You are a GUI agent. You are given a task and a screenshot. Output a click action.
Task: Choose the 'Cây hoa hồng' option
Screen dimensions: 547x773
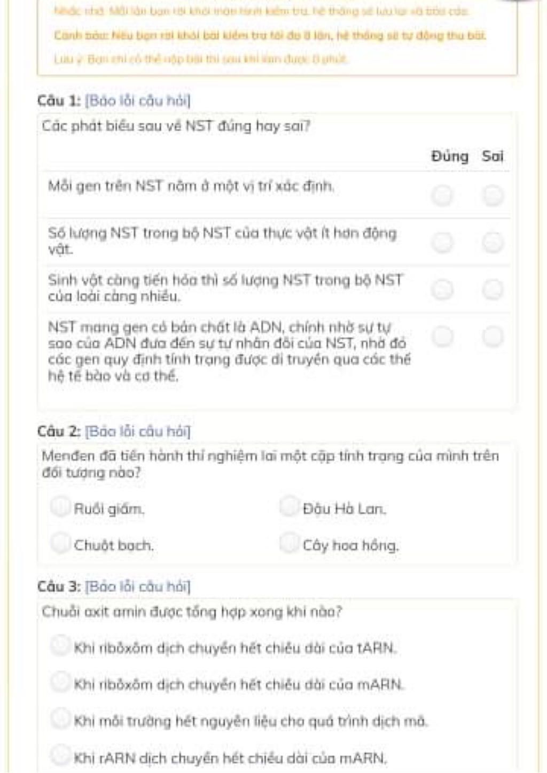click(288, 543)
